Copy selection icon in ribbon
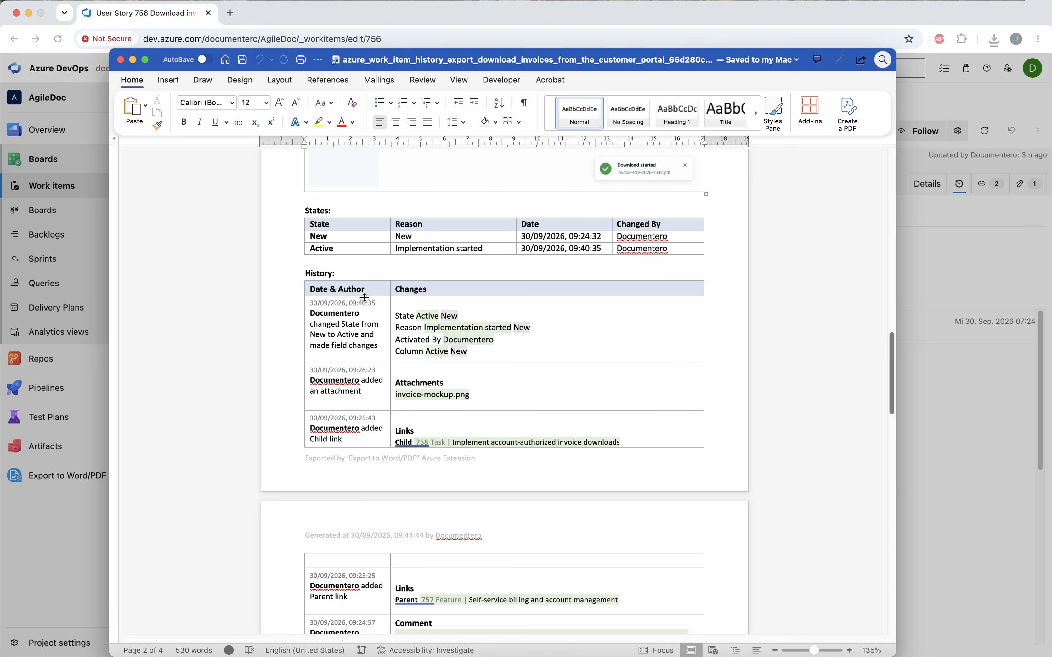Viewport: 1052px width, 657px height. click(x=157, y=113)
